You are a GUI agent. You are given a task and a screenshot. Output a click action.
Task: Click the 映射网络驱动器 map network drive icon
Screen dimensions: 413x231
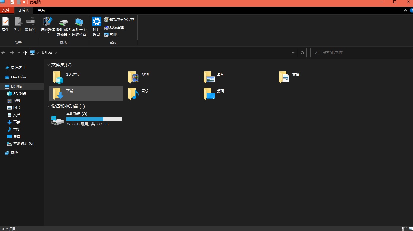(x=63, y=22)
